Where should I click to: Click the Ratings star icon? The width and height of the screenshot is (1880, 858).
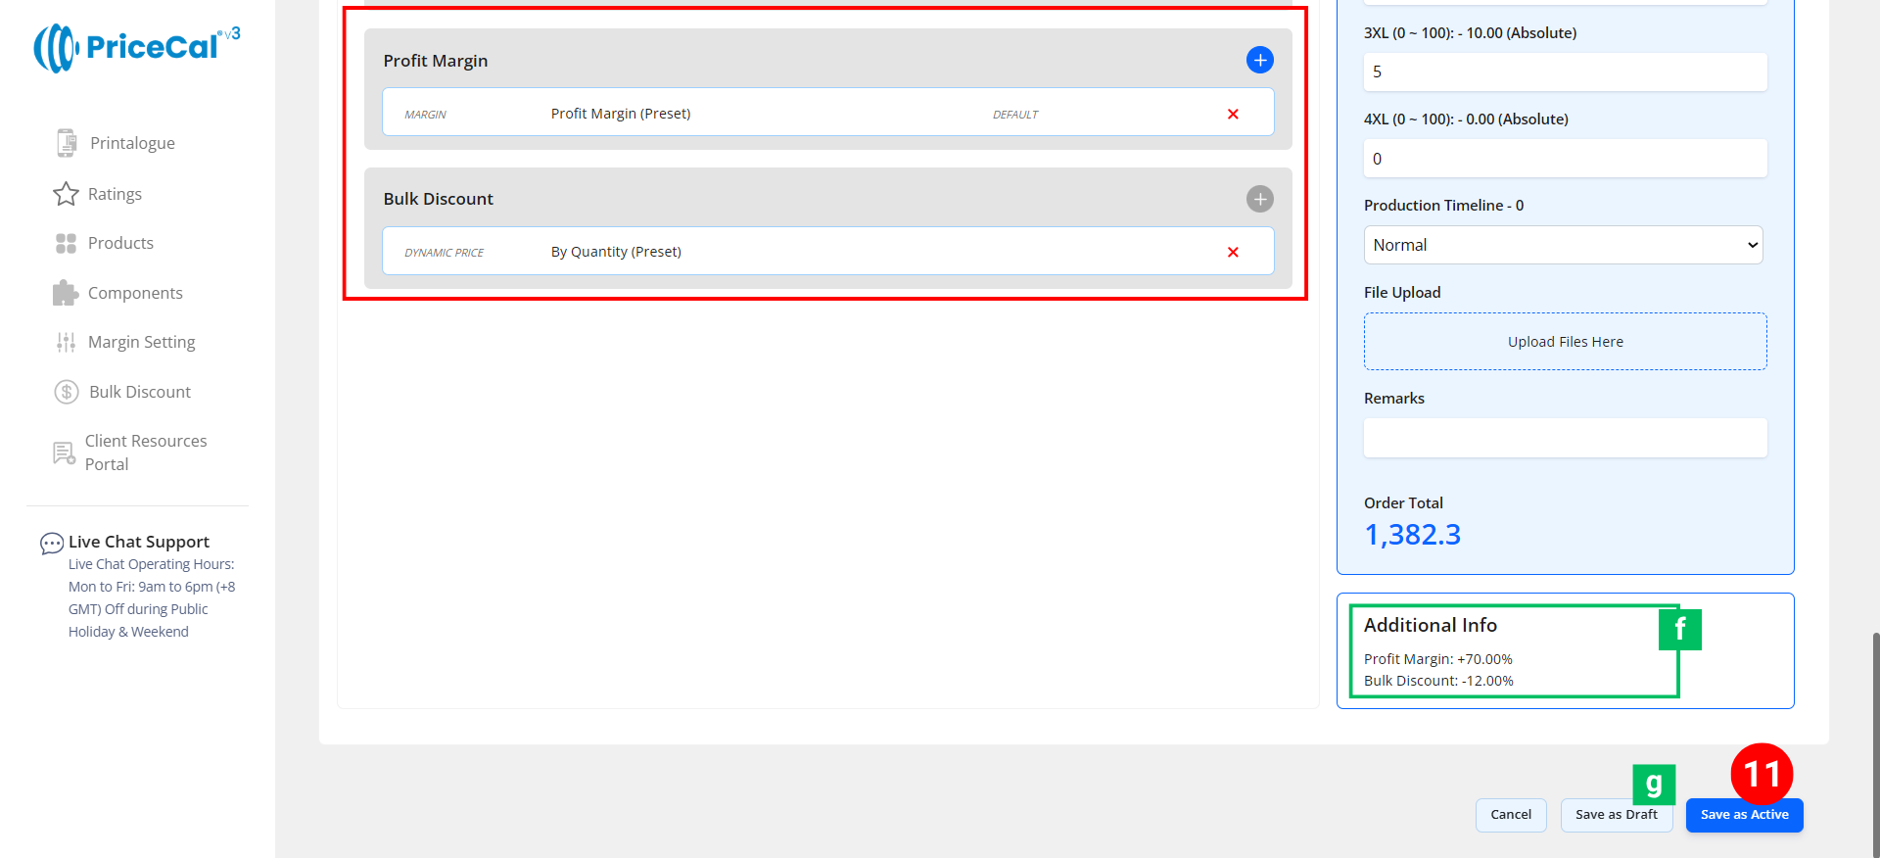click(66, 194)
